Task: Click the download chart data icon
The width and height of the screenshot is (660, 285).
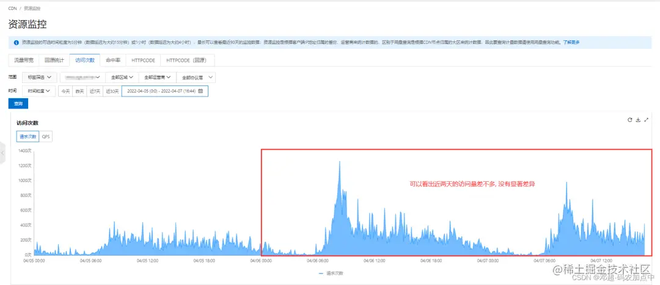Action: click(638, 120)
